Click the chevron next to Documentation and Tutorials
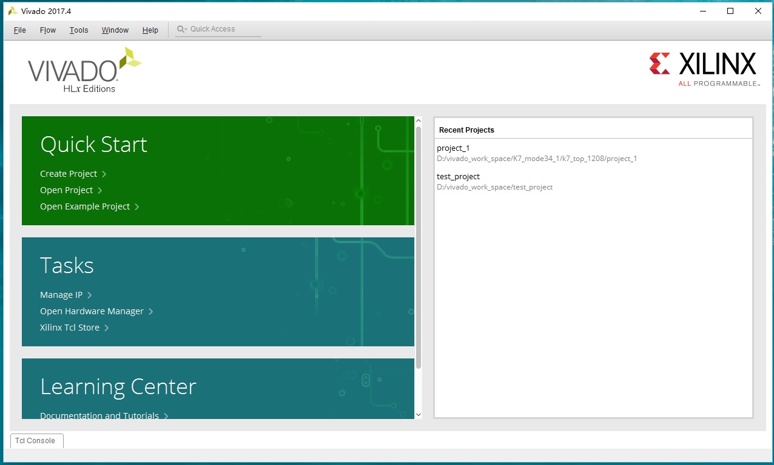This screenshot has height=465, width=774. point(166,416)
